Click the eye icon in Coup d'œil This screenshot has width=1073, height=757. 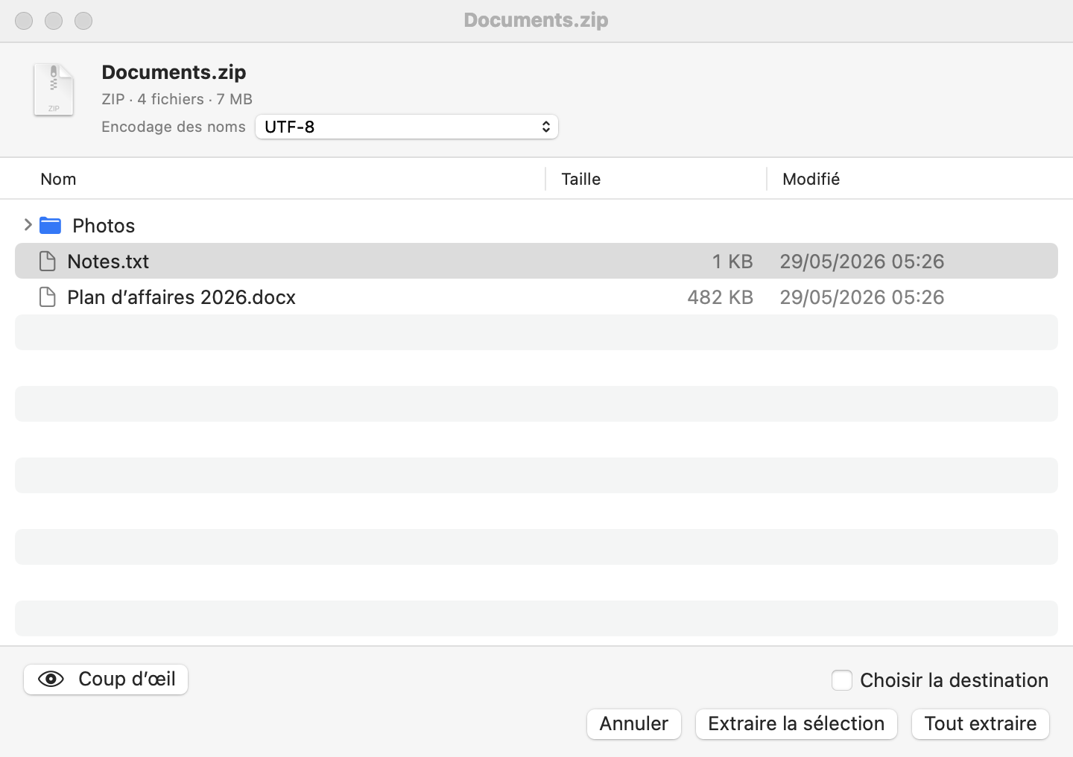click(51, 679)
